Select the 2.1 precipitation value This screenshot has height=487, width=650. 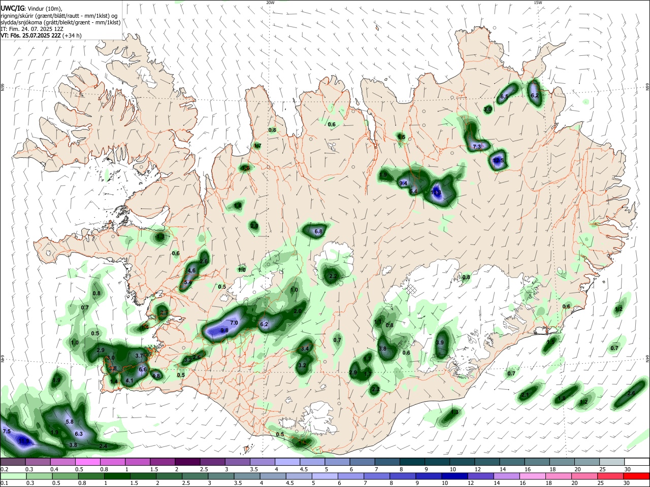525,395
